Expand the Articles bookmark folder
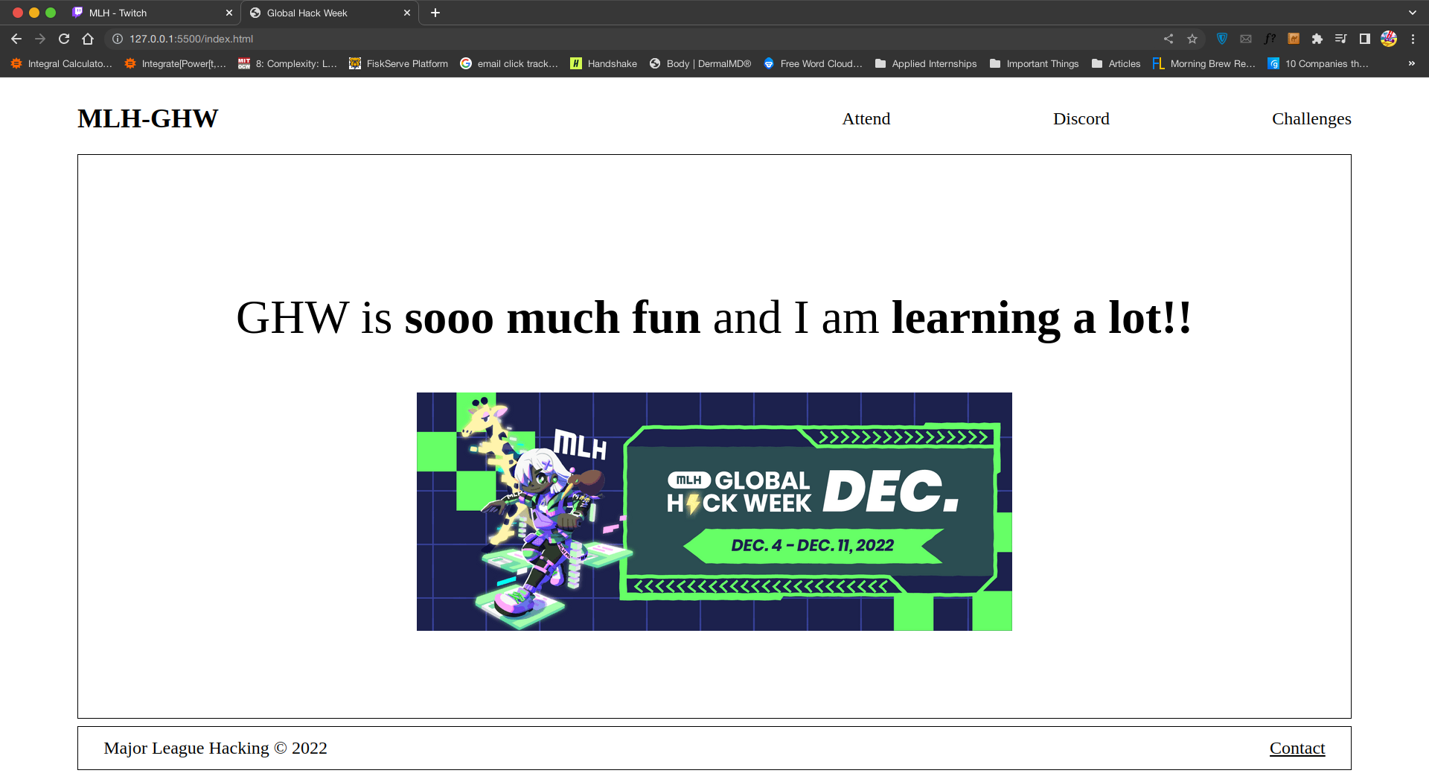 pos(1116,63)
